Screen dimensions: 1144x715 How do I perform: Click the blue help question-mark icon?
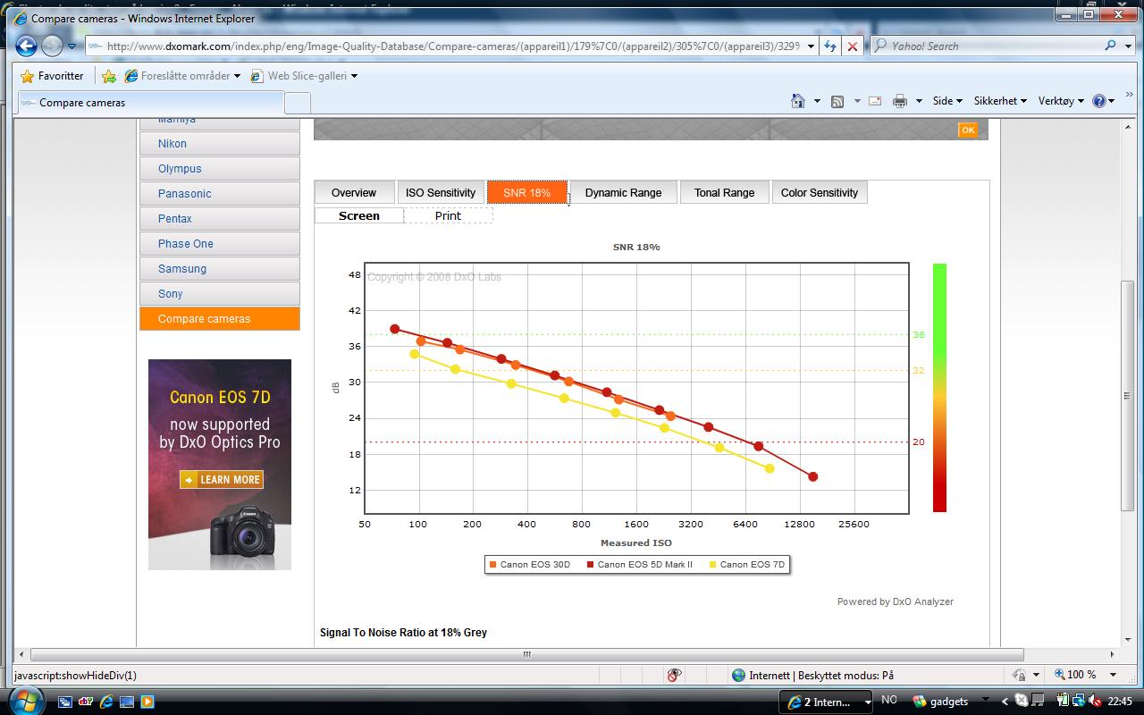1098,101
